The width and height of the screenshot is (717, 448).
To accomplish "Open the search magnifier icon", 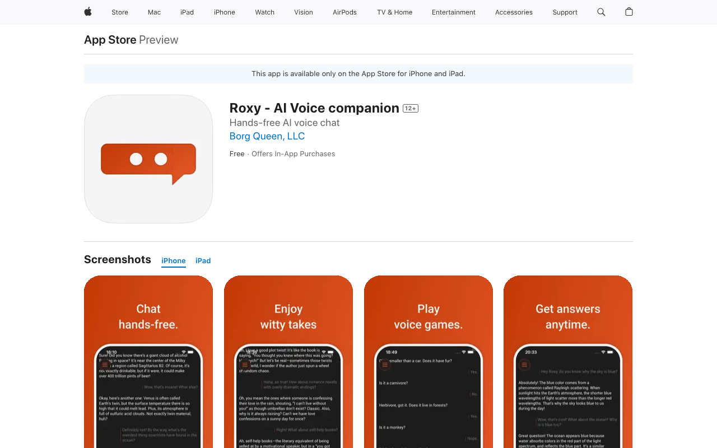I will [601, 12].
